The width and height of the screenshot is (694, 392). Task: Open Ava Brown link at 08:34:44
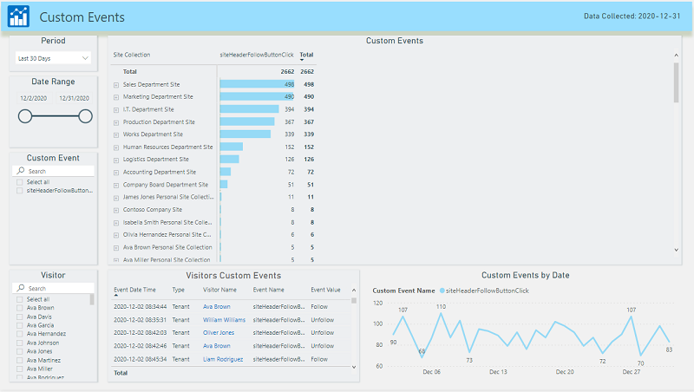pos(216,307)
